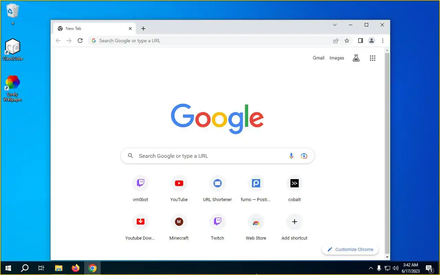Click the page scrollbar up arrow
Image resolution: width=440 pixels, height=275 pixels.
pyautogui.click(x=387, y=51)
